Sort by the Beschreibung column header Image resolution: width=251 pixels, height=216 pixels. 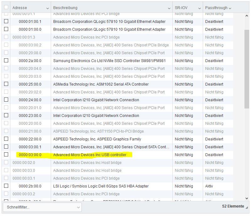coord(65,8)
